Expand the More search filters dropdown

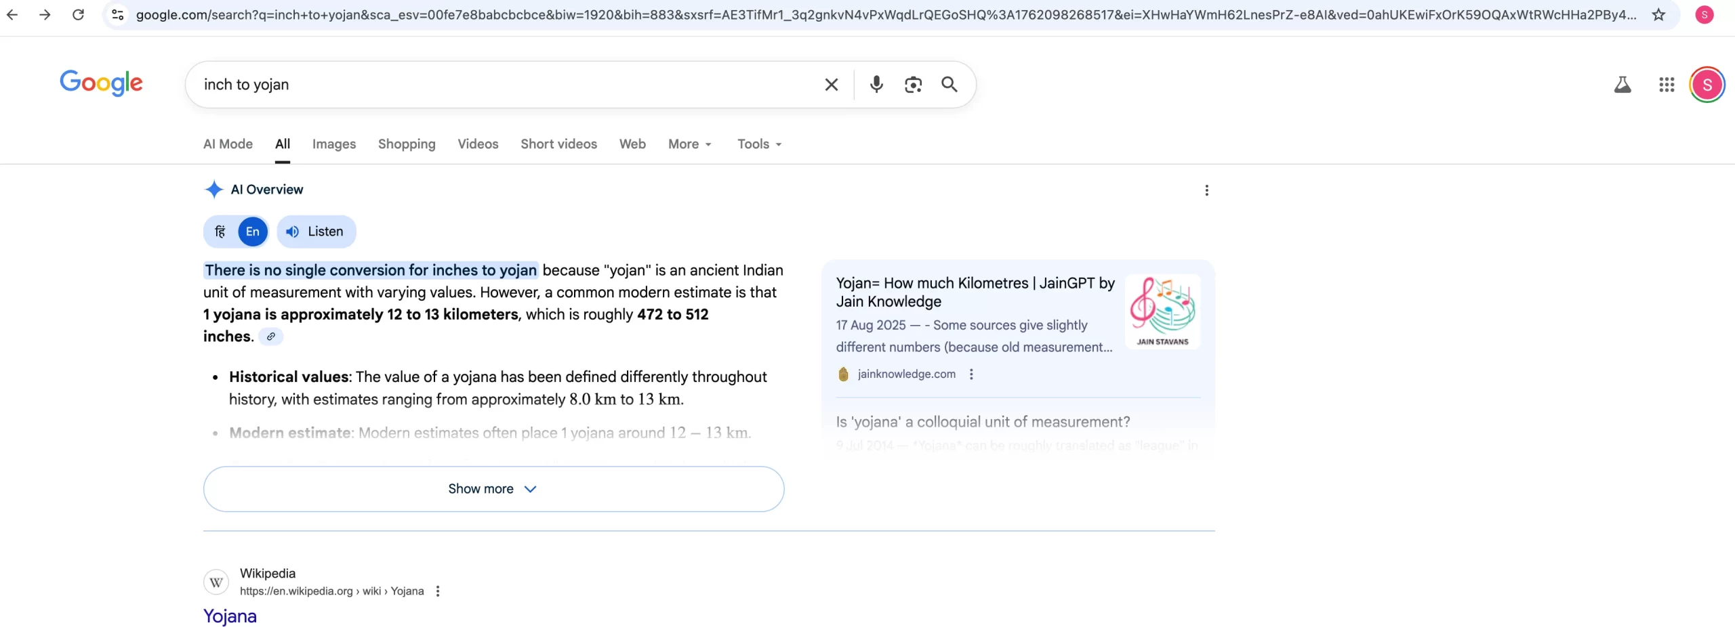(689, 144)
